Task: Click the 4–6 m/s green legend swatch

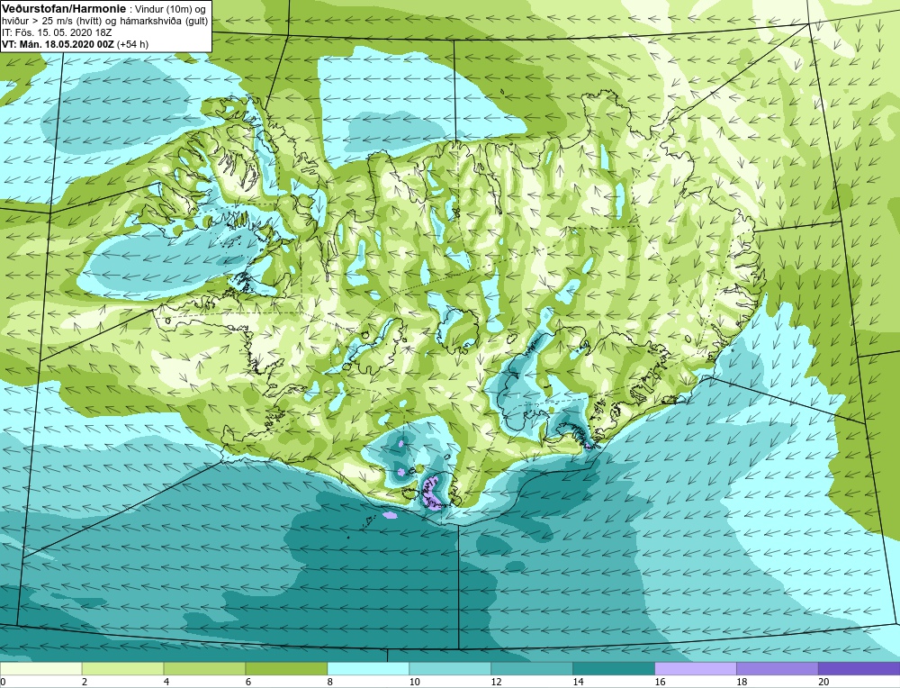Action: pyautogui.click(x=204, y=668)
